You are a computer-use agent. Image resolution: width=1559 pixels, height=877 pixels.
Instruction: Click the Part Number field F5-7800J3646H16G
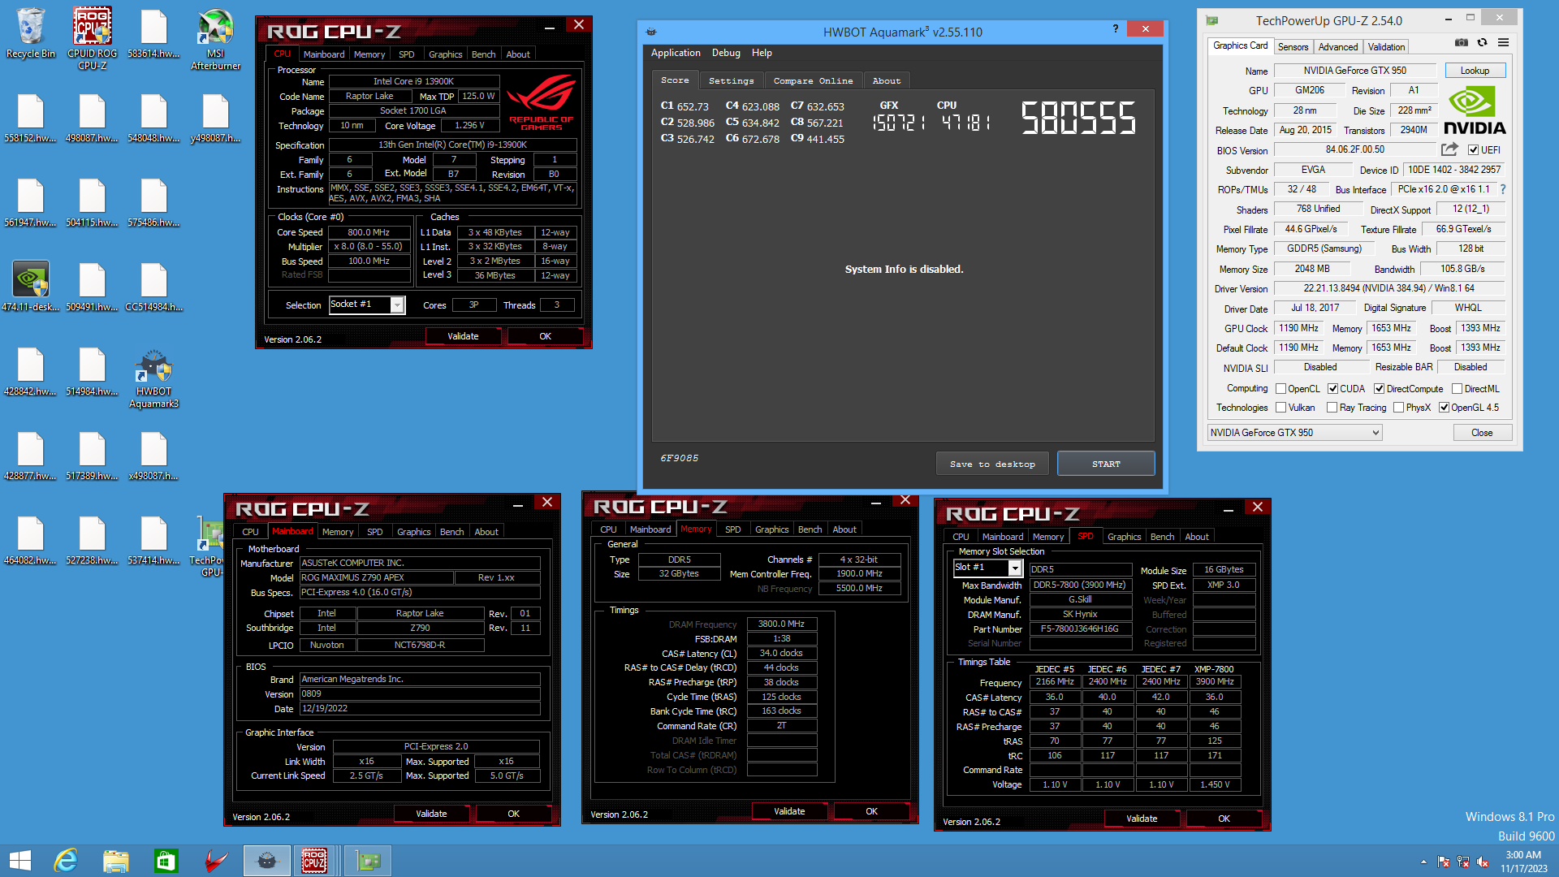pos(1080,629)
